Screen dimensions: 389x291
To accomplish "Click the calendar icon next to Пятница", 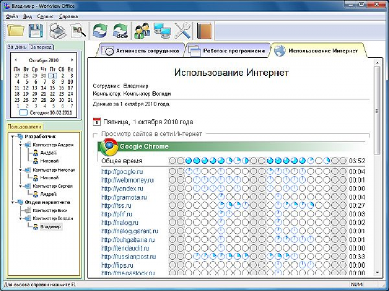I will (x=96, y=122).
